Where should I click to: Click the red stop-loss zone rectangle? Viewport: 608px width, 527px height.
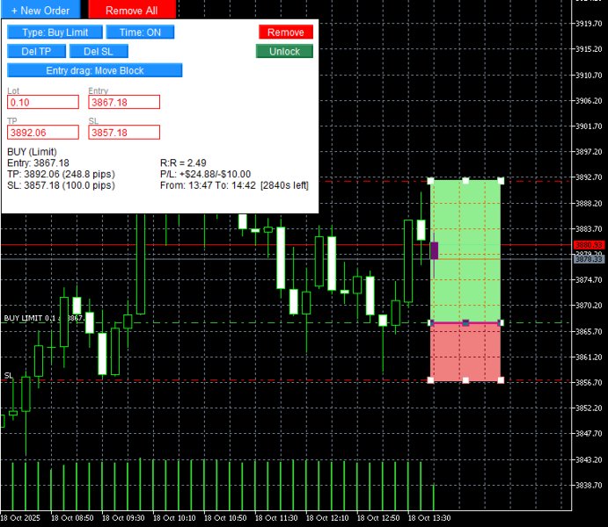[465, 351]
